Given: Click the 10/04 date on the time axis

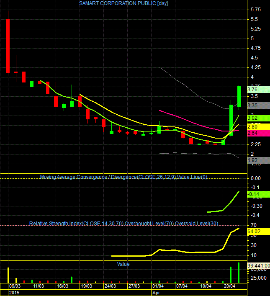Looking at the screenshot, I should 206,286.
